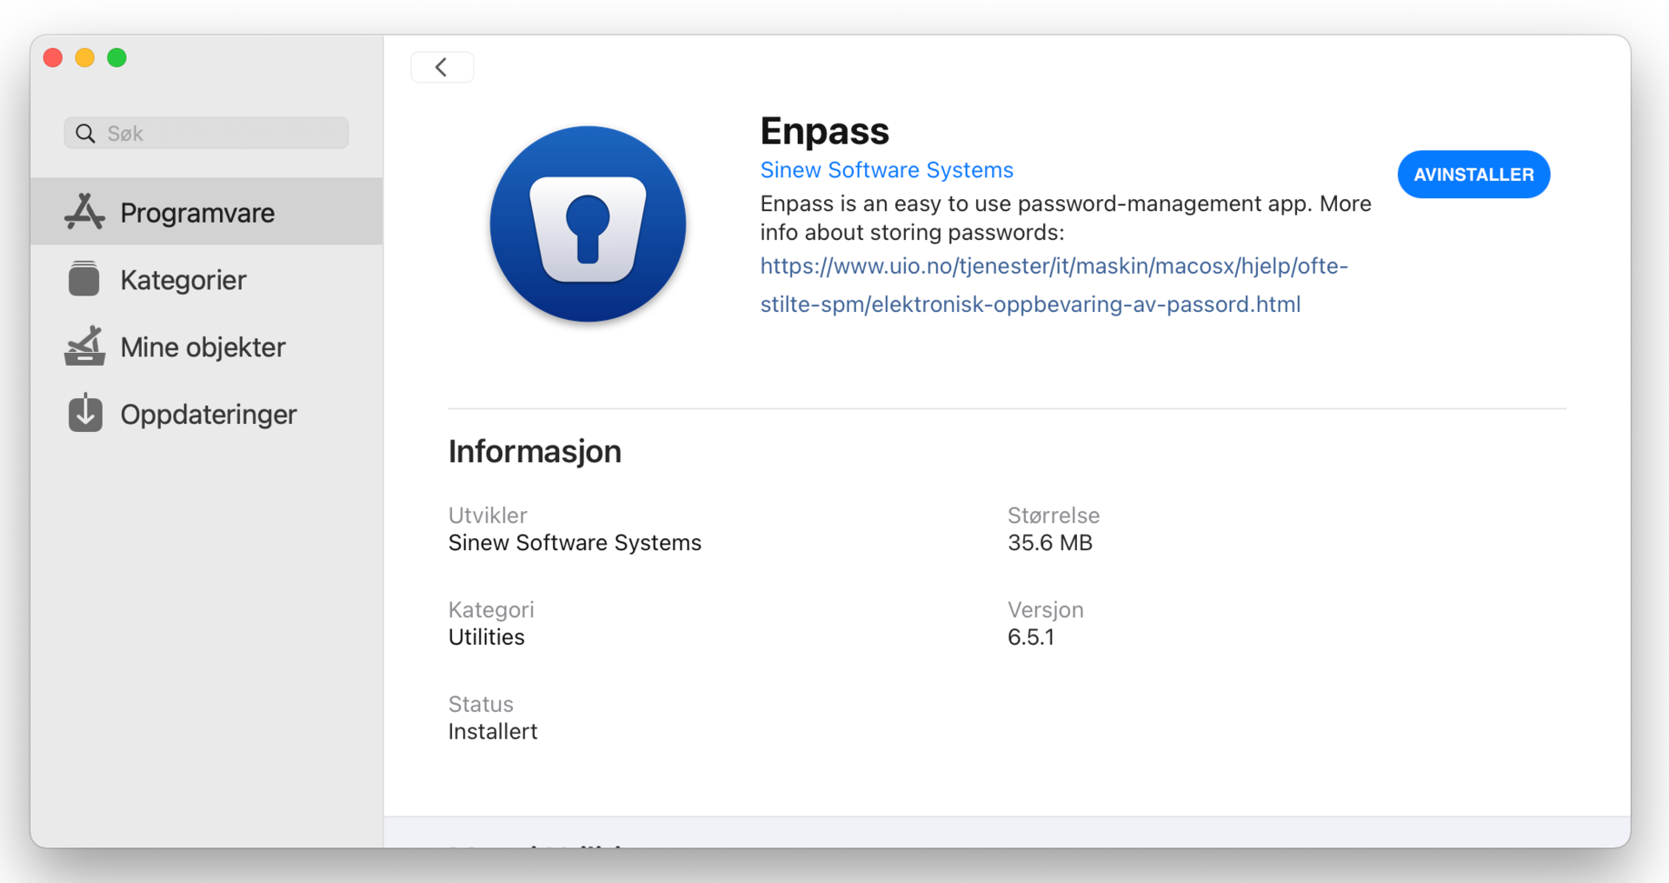Open the Kategorier section
Viewport: 1669px width, 883px height.
(x=207, y=279)
